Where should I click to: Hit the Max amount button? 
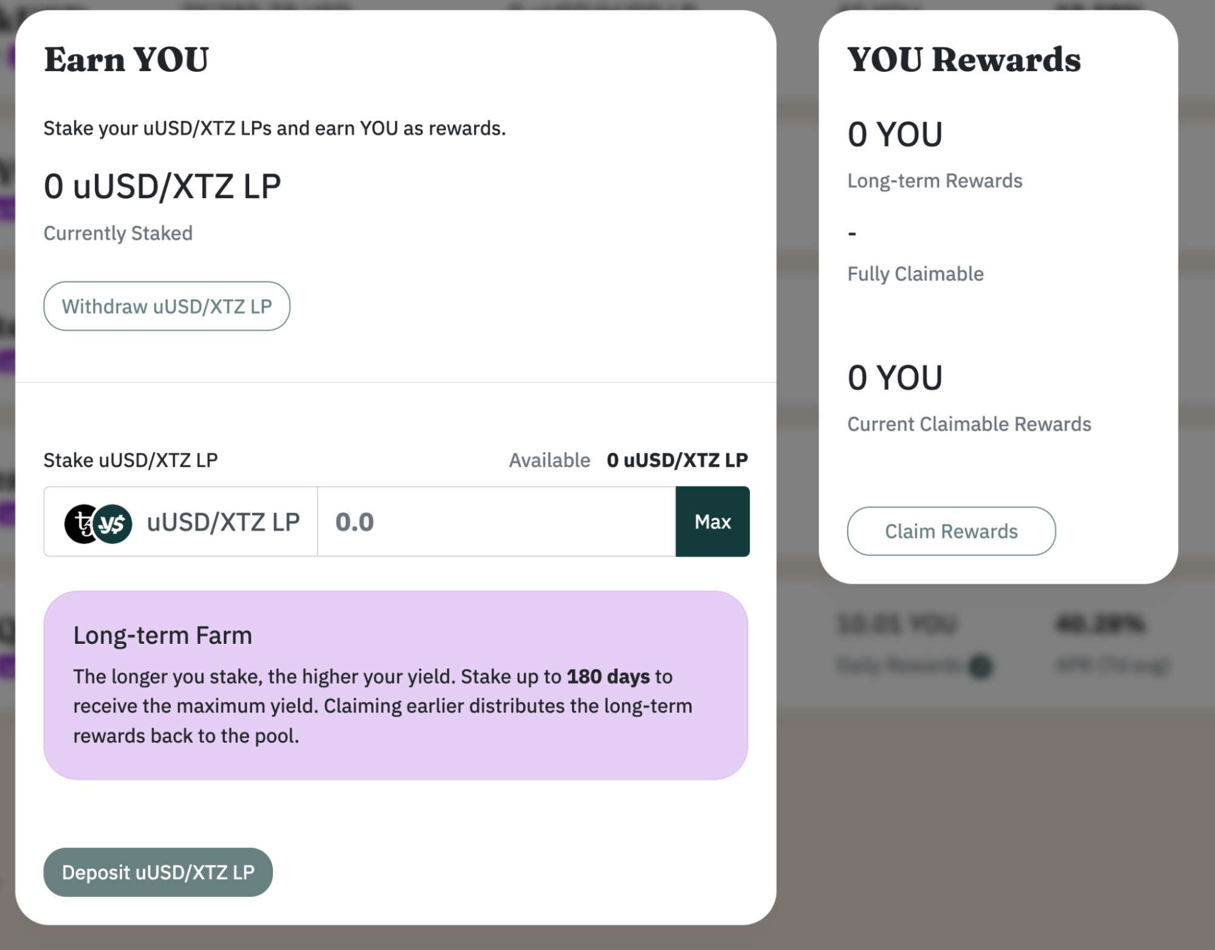(712, 522)
